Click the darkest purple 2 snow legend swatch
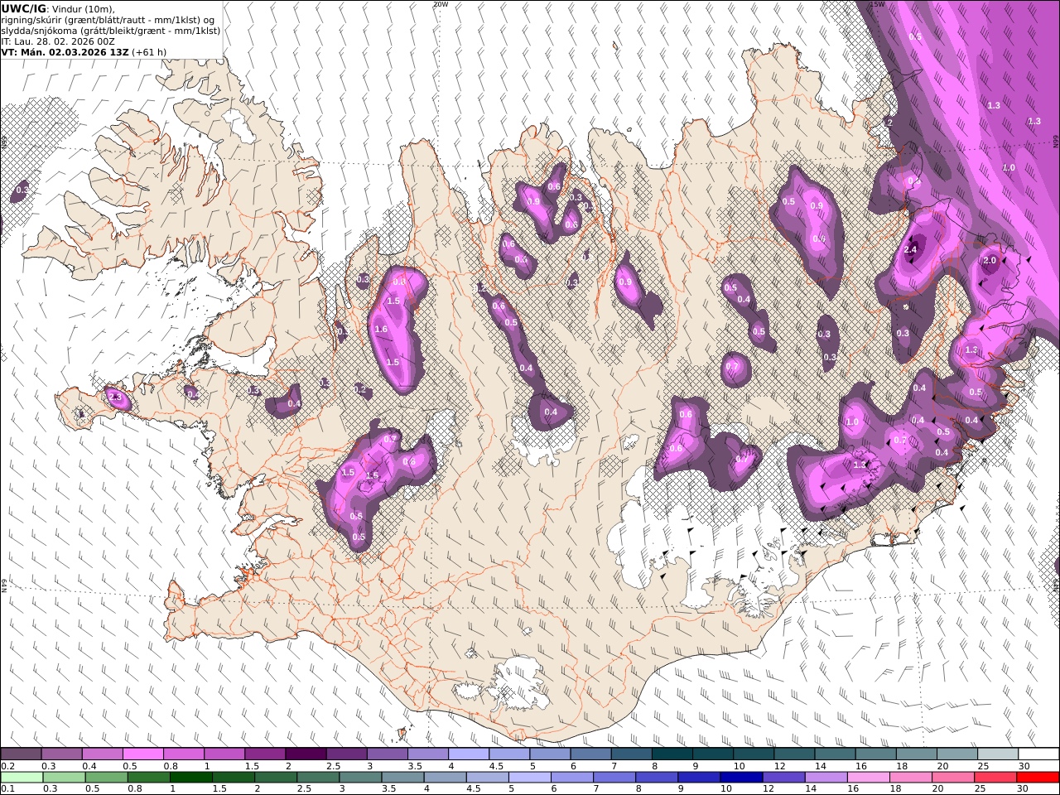 [306, 754]
